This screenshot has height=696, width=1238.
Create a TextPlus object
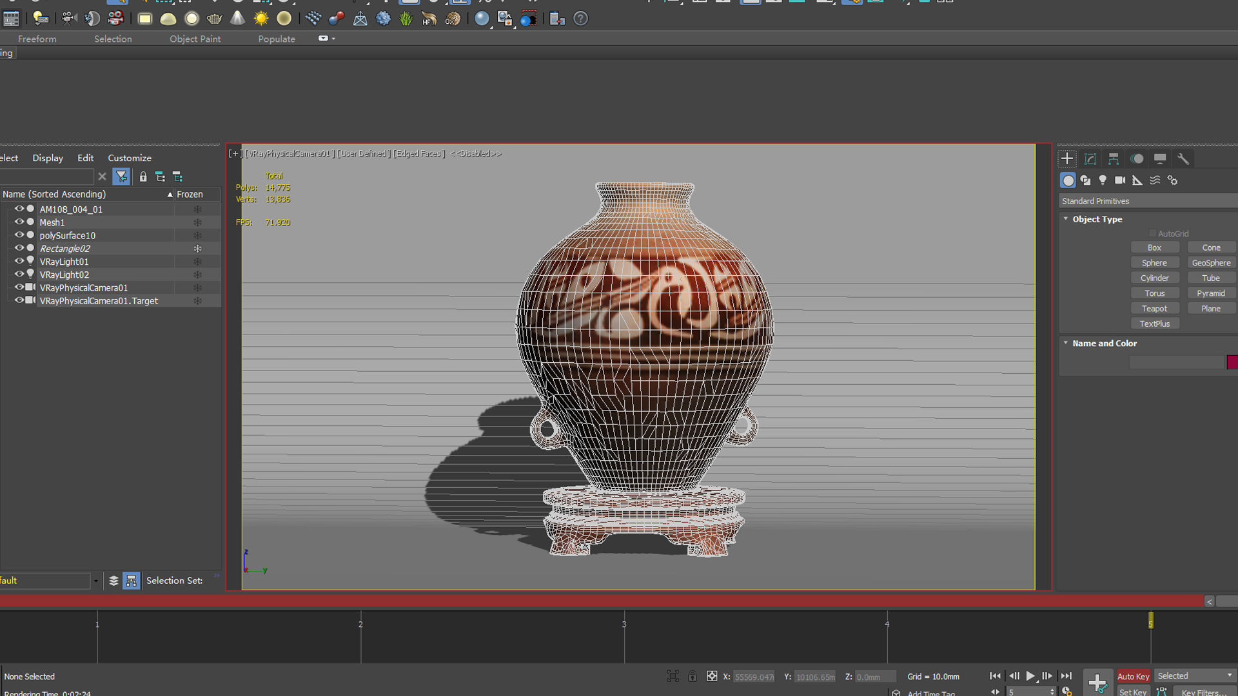(1154, 324)
